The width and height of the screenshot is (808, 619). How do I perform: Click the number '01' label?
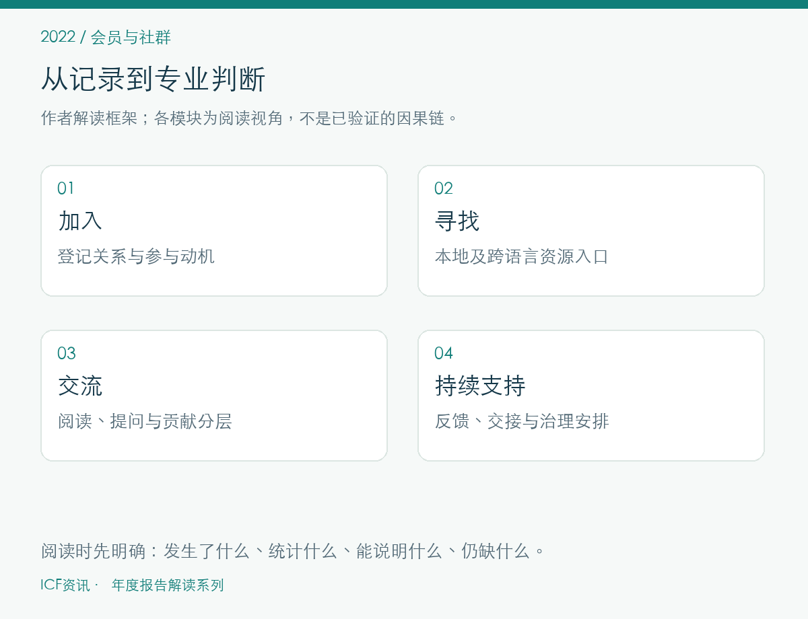[x=66, y=188]
